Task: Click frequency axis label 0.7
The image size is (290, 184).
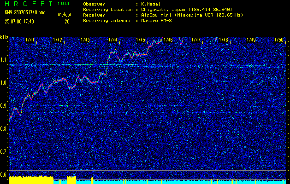Action: point(4,152)
